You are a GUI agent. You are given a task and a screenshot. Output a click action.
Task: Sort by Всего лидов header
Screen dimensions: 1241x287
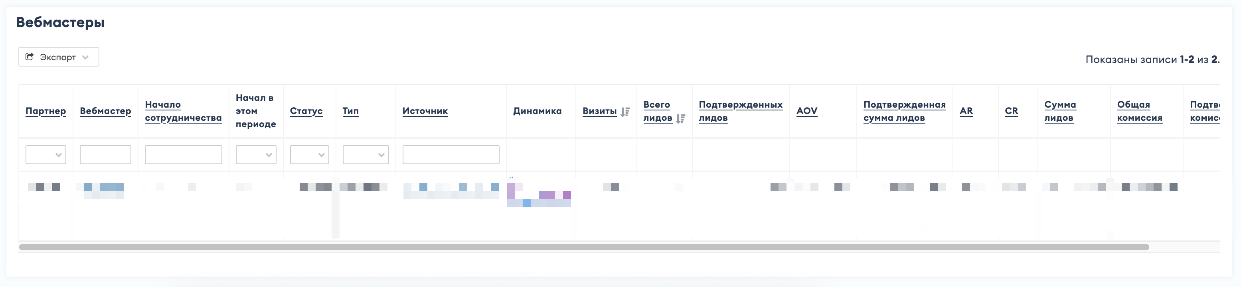(658, 111)
